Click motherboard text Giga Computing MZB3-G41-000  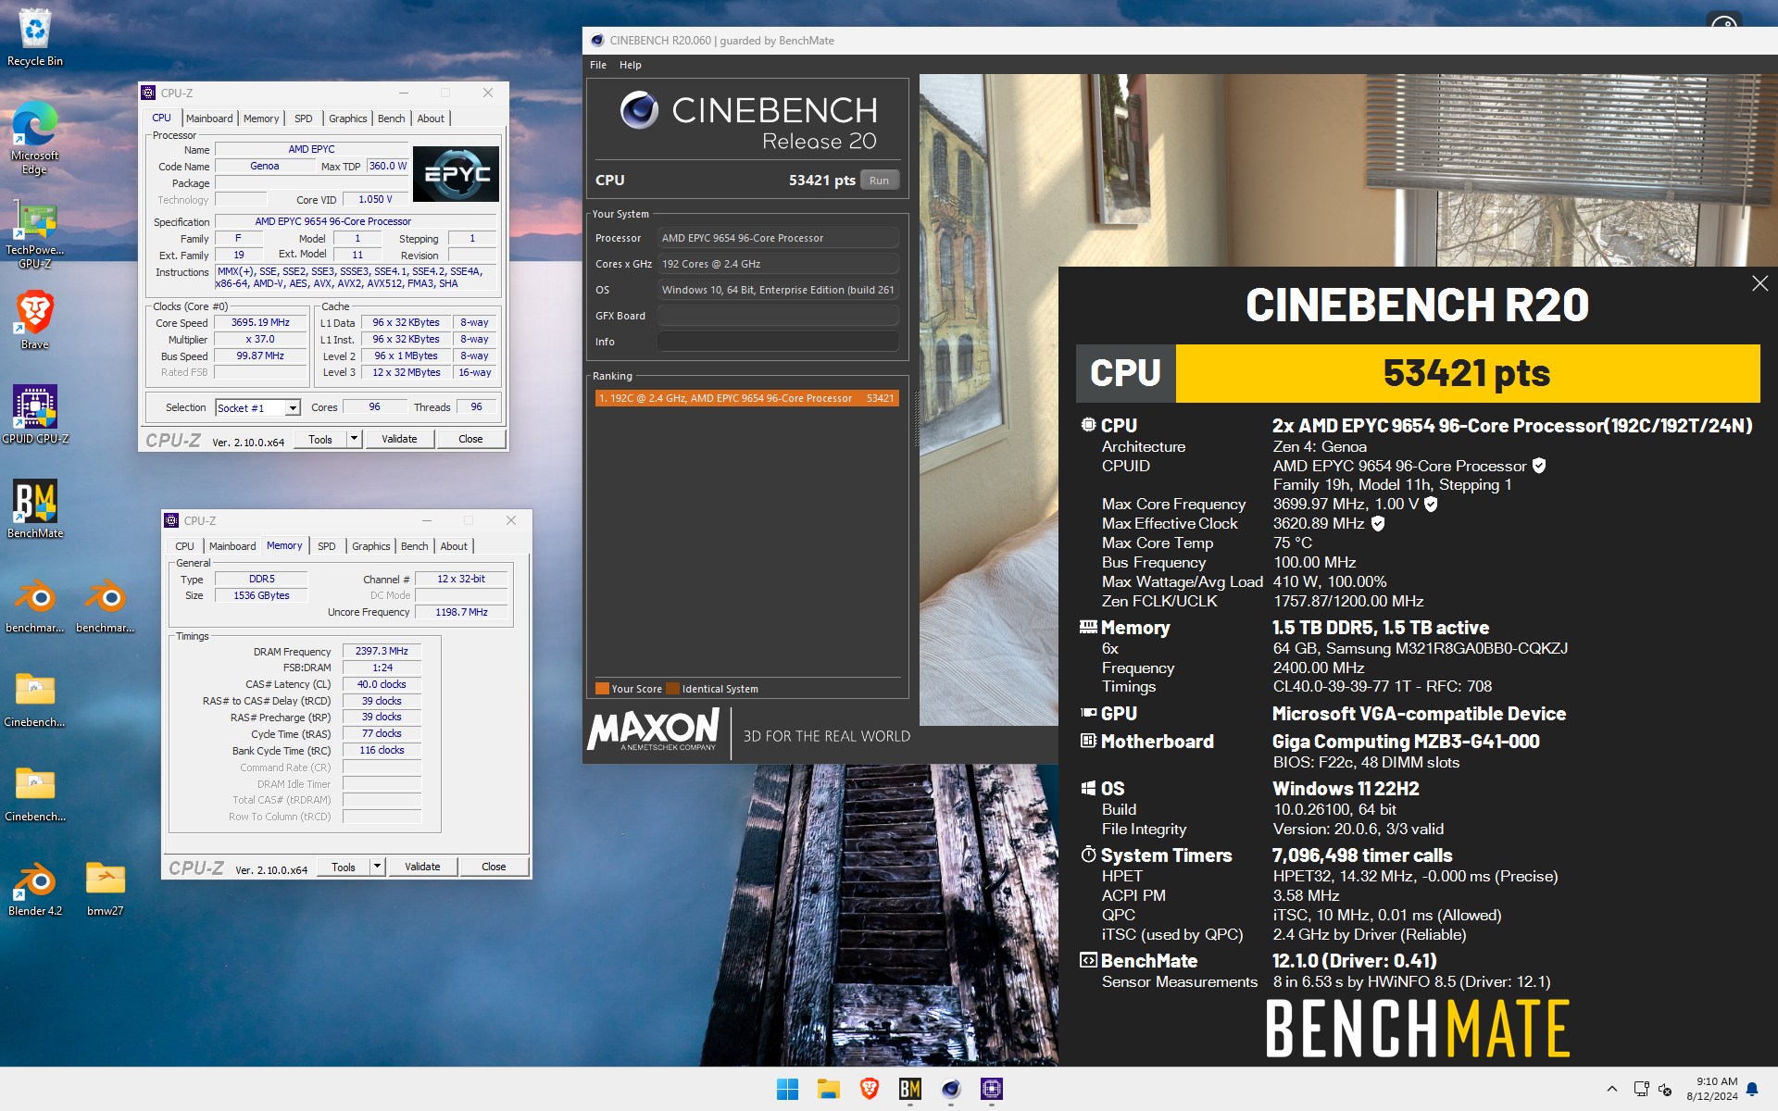pyautogui.click(x=1406, y=742)
